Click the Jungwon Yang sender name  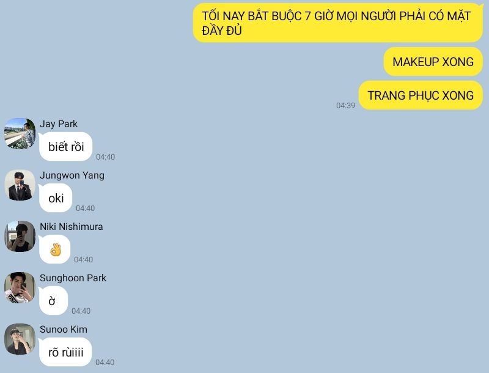pyautogui.click(x=72, y=175)
